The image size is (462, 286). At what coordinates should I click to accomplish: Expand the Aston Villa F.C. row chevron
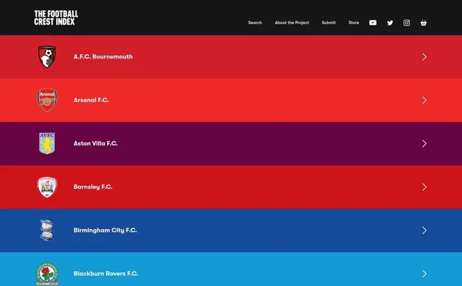424,144
